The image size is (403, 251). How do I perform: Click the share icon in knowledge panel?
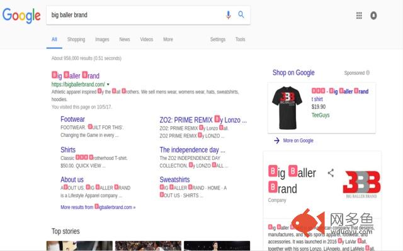(x=331, y=173)
